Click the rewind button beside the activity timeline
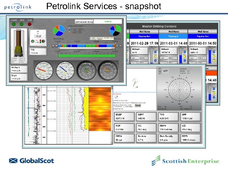228x171 pixels. click(56, 46)
